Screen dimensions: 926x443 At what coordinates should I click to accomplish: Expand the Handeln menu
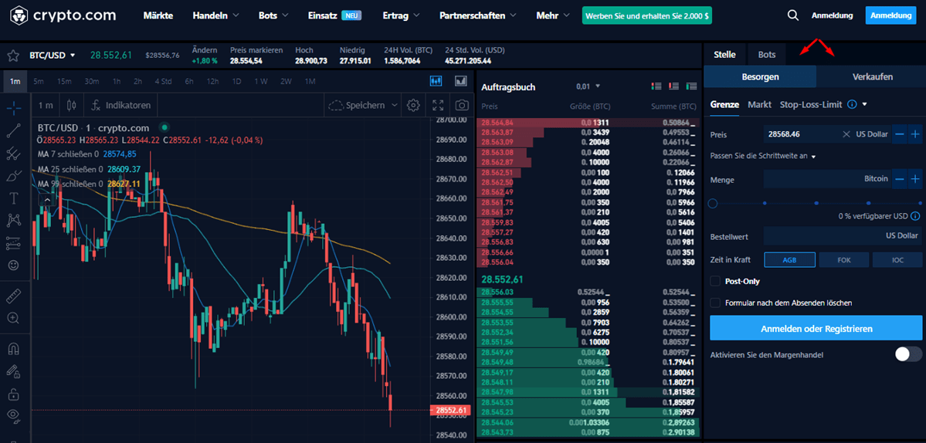coord(215,15)
